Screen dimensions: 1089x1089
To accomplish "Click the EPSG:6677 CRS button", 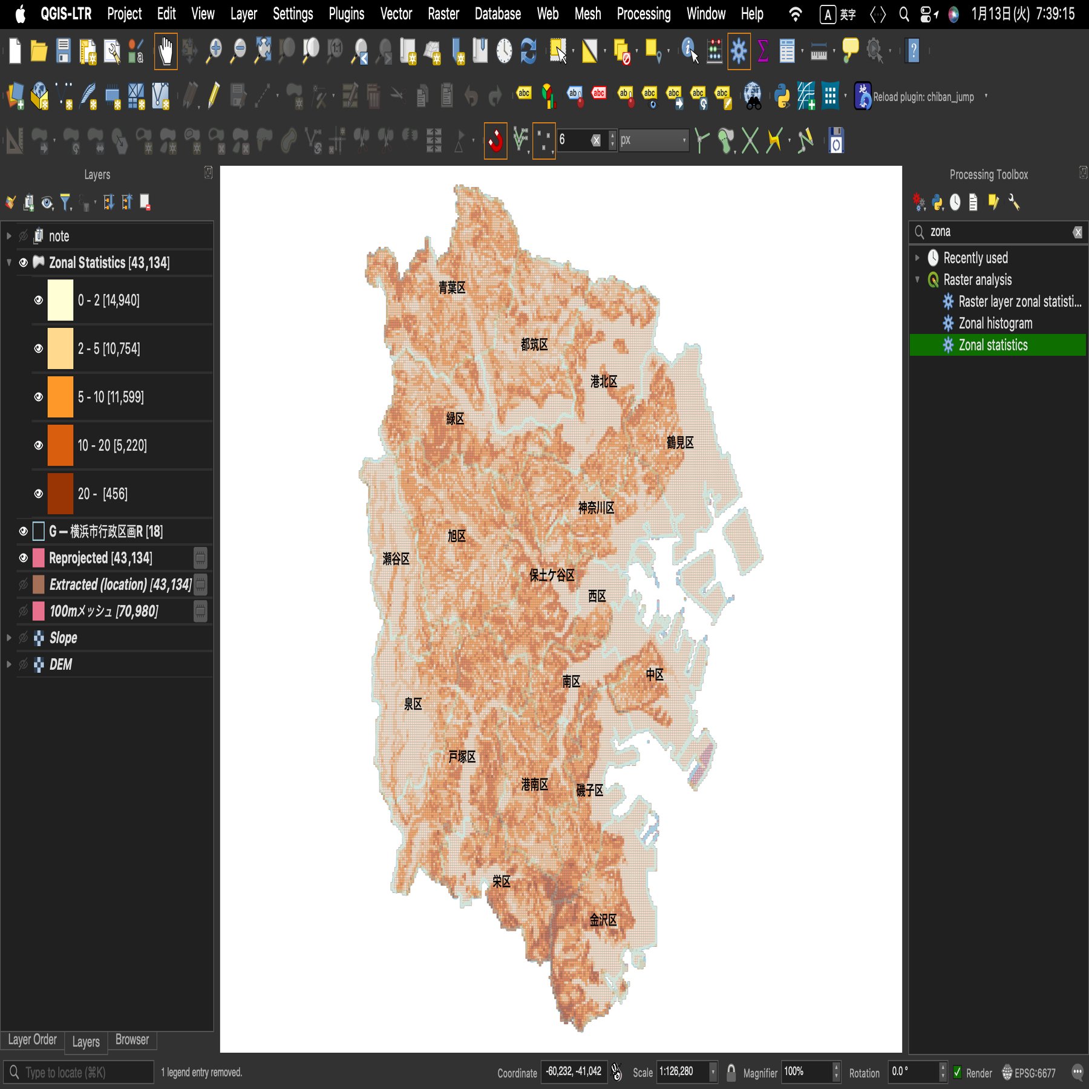I will [x=1029, y=1073].
